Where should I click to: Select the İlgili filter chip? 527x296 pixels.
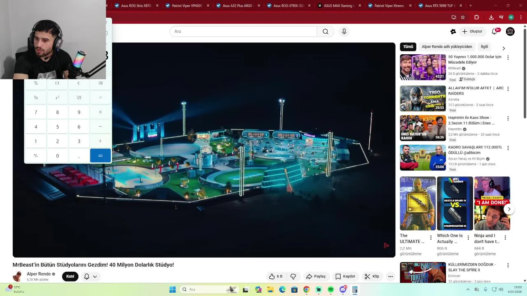click(484, 47)
